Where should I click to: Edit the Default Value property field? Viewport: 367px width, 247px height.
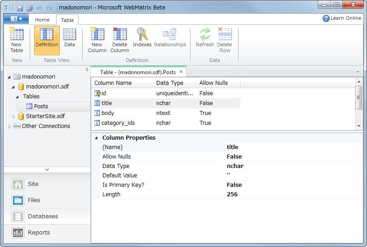(294, 176)
